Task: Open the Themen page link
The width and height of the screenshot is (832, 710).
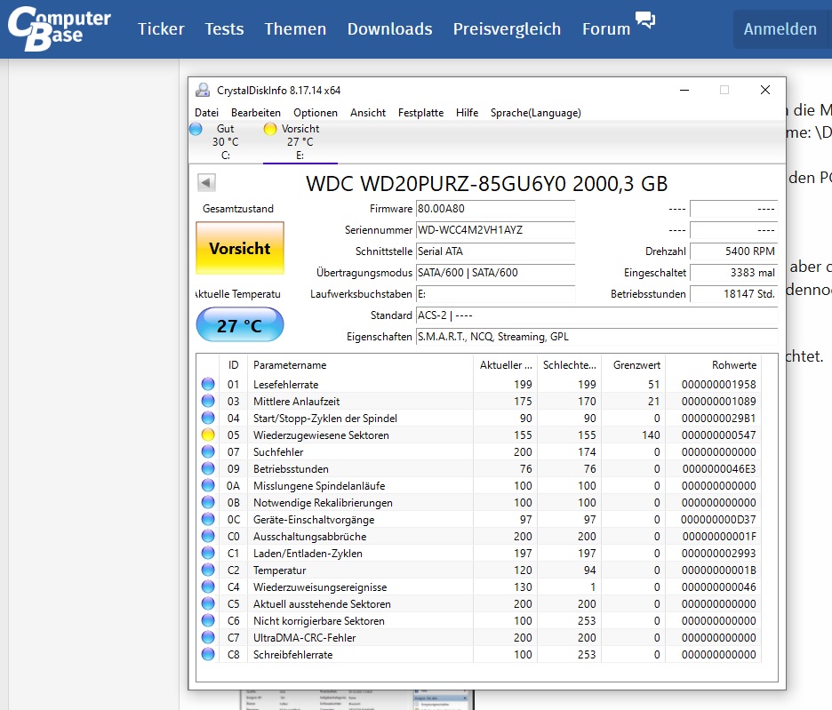Action: tap(295, 28)
